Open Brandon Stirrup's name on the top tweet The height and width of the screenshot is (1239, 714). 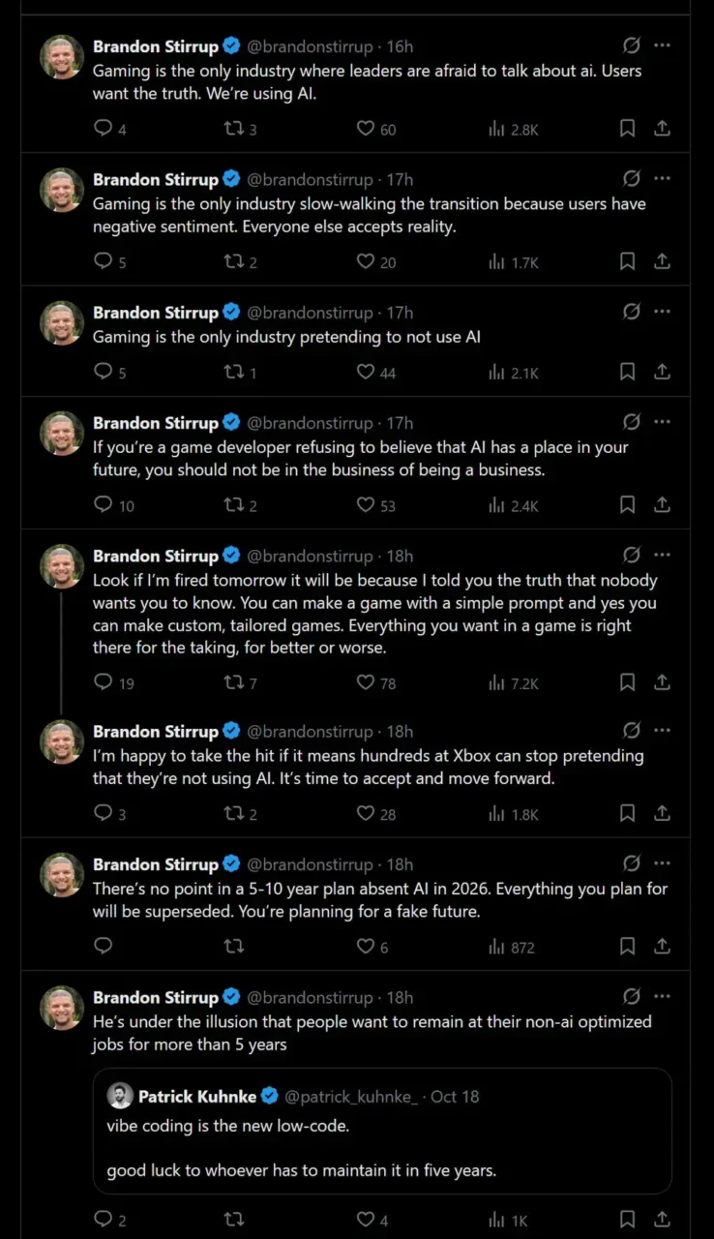[x=156, y=45]
